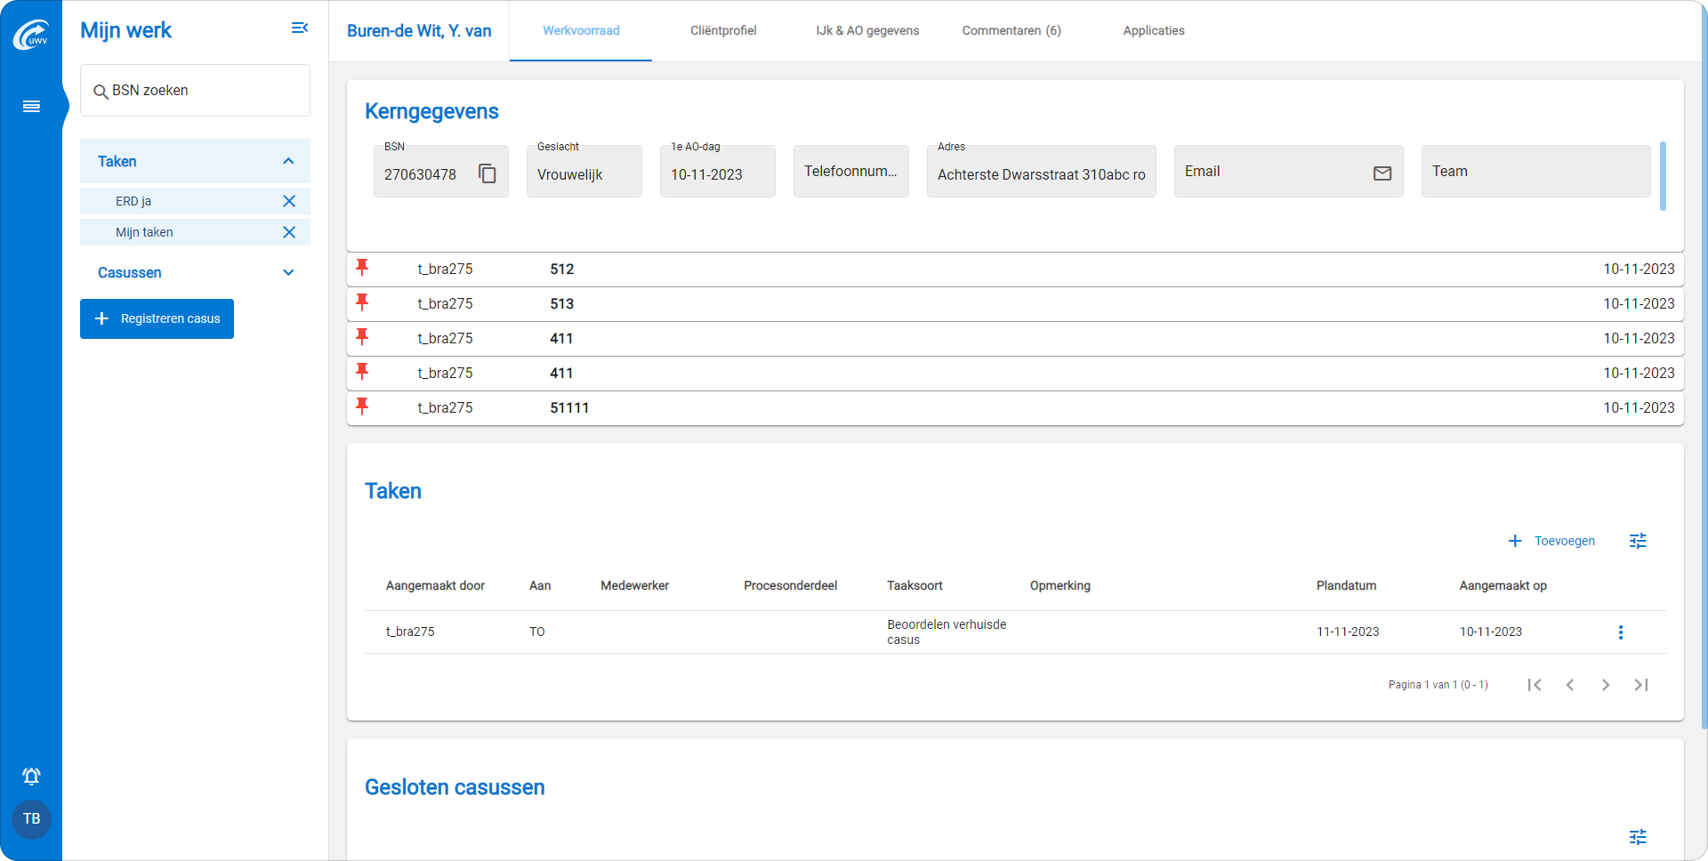Image resolution: width=1708 pixels, height=861 pixels.
Task: Click pin icon on row 513
Action: (362, 302)
